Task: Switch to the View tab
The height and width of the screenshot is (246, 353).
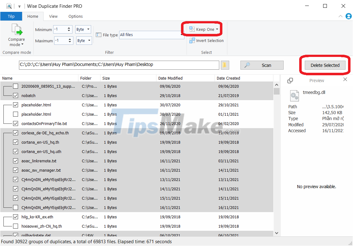Action: (53, 16)
